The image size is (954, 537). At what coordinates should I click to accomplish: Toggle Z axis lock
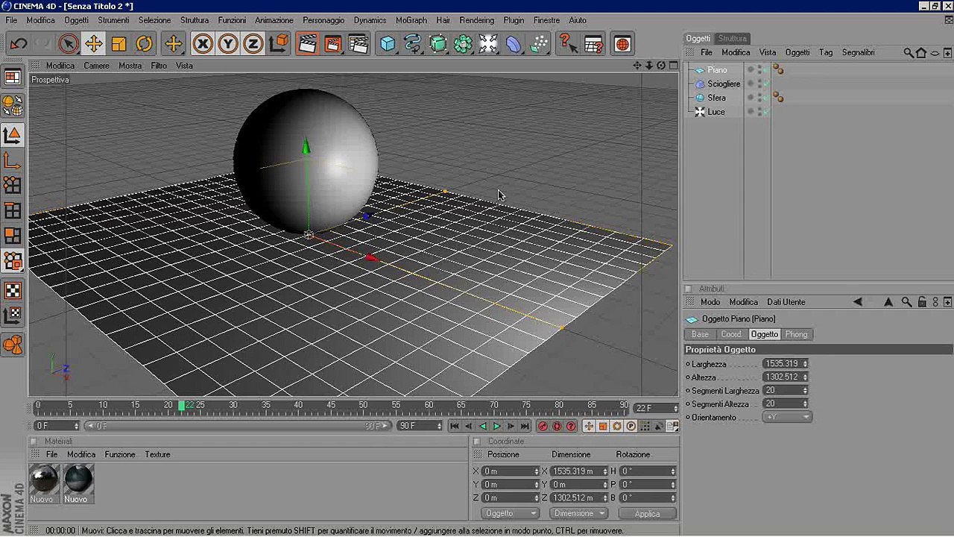(x=253, y=44)
